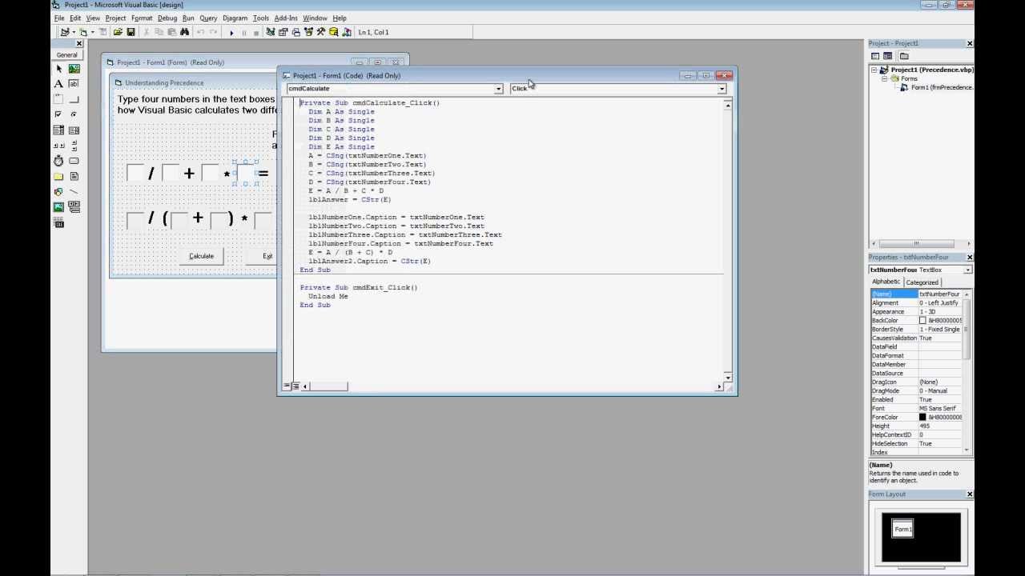
Task: Collapse the Project1 (Precedence.vbp) tree node
Action: click(875, 70)
